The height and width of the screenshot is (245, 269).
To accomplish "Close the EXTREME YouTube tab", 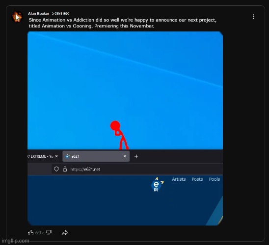I will pos(56,156).
